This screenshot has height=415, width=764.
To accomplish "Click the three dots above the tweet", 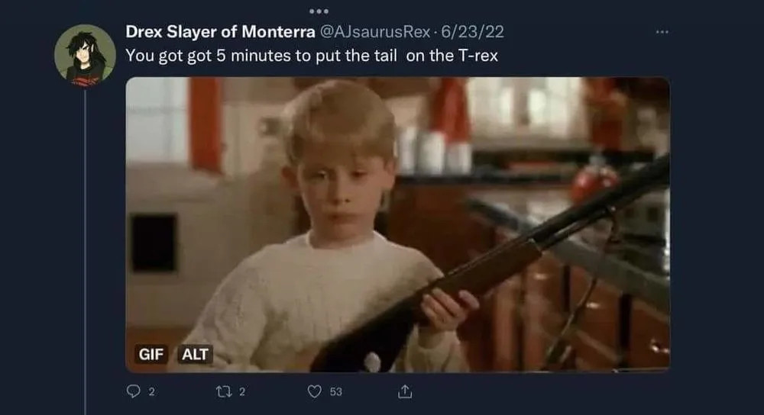I will coord(319,11).
